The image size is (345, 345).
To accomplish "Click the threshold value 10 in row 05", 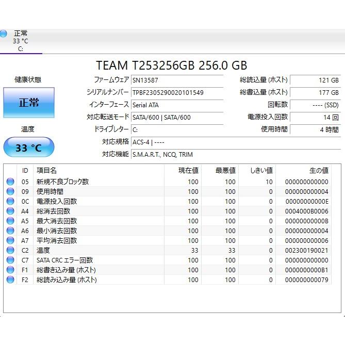I will 269,182.
